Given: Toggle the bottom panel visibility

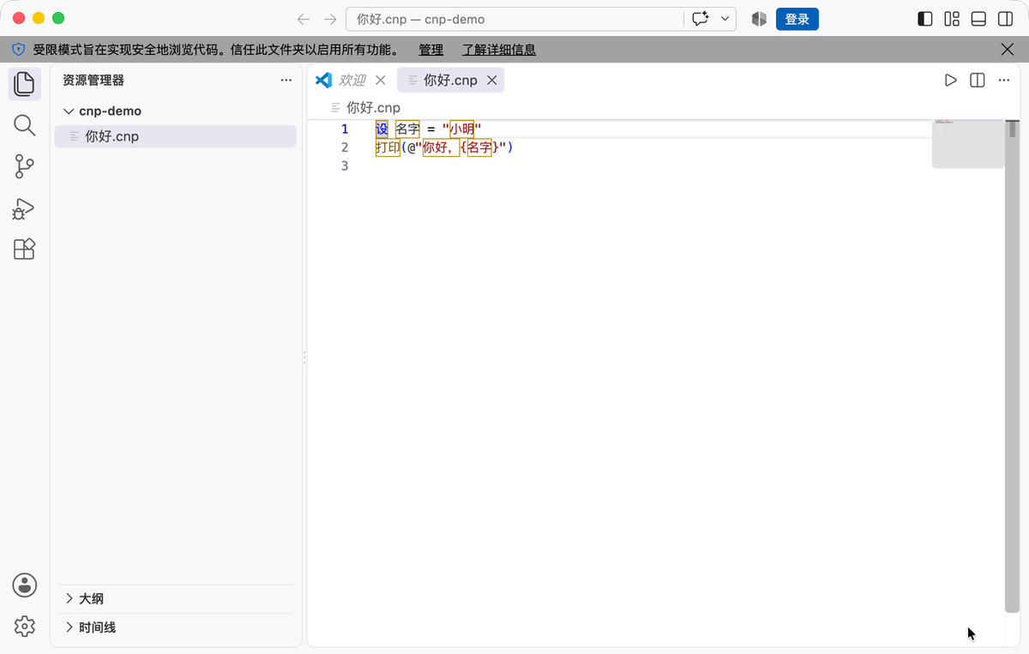Looking at the screenshot, I should 978,19.
